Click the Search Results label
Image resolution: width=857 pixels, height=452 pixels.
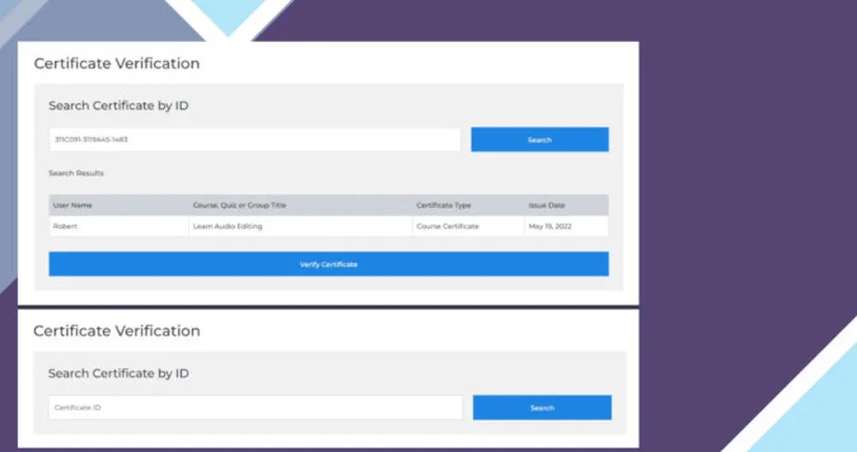point(76,173)
